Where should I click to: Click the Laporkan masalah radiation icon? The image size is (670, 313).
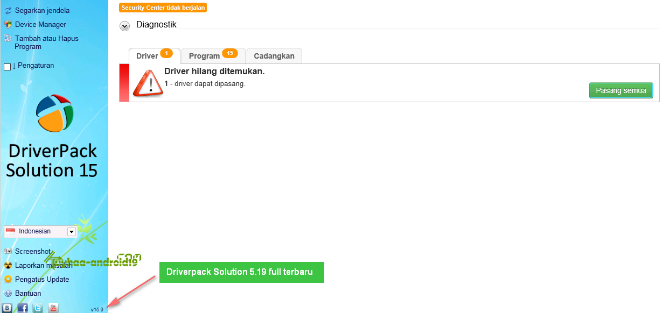coord(7,265)
